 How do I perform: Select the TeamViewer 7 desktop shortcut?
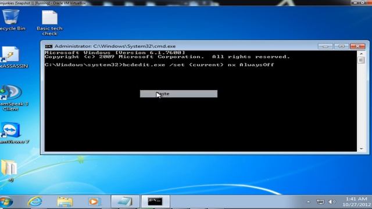12,133
